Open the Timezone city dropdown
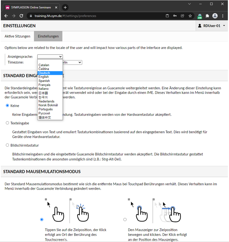This screenshot has height=242, width=229. [72, 62]
